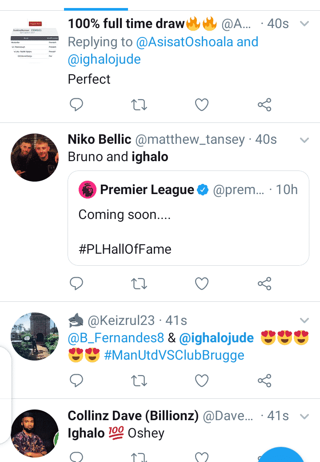Image resolution: width=320 pixels, height=462 pixels.
Task: Retweet the "Perfect" tweet
Action: (139, 105)
